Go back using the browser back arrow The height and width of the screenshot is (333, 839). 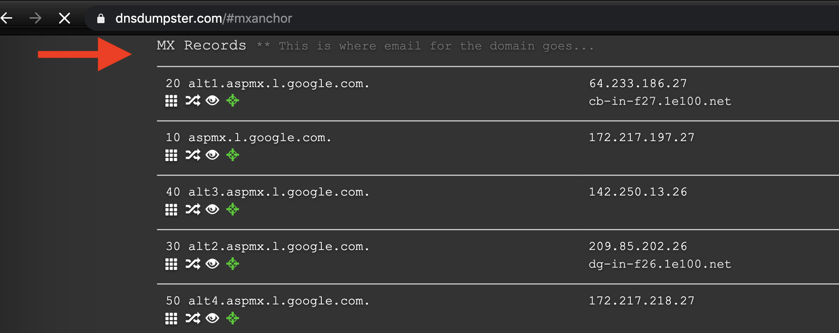(x=7, y=18)
